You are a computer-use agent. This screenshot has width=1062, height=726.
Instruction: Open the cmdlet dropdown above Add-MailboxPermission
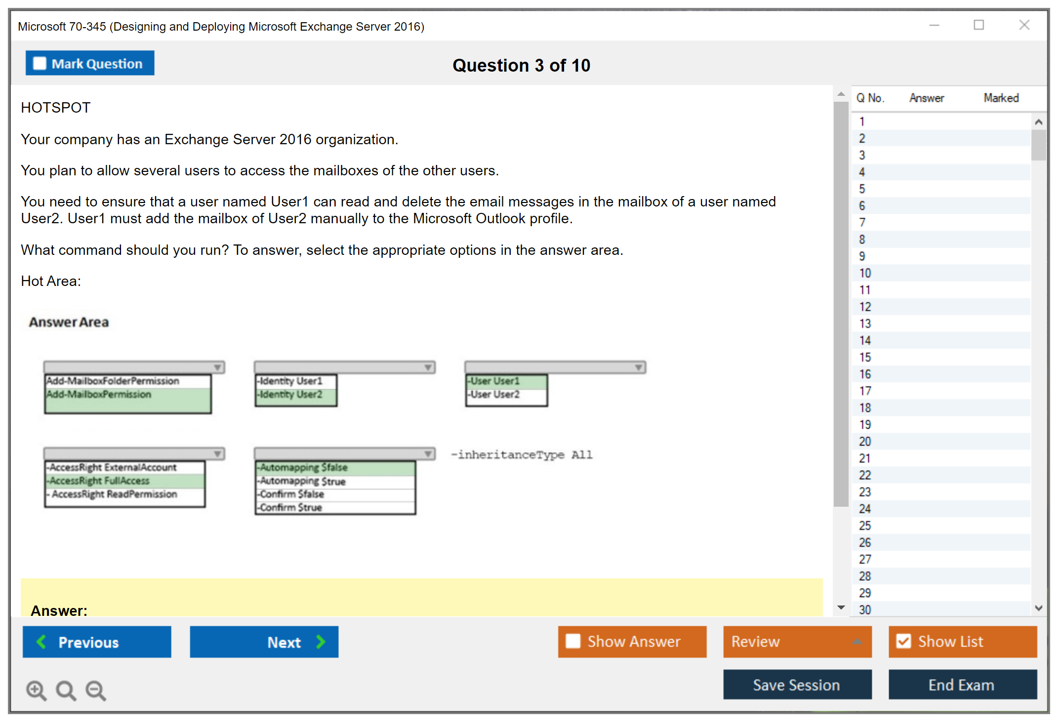[x=217, y=367]
